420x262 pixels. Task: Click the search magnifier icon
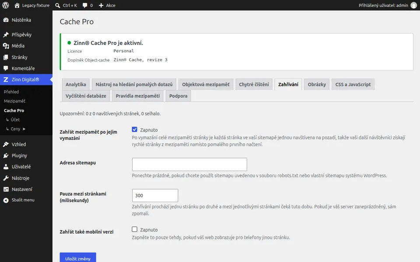pyautogui.click(x=58, y=5)
